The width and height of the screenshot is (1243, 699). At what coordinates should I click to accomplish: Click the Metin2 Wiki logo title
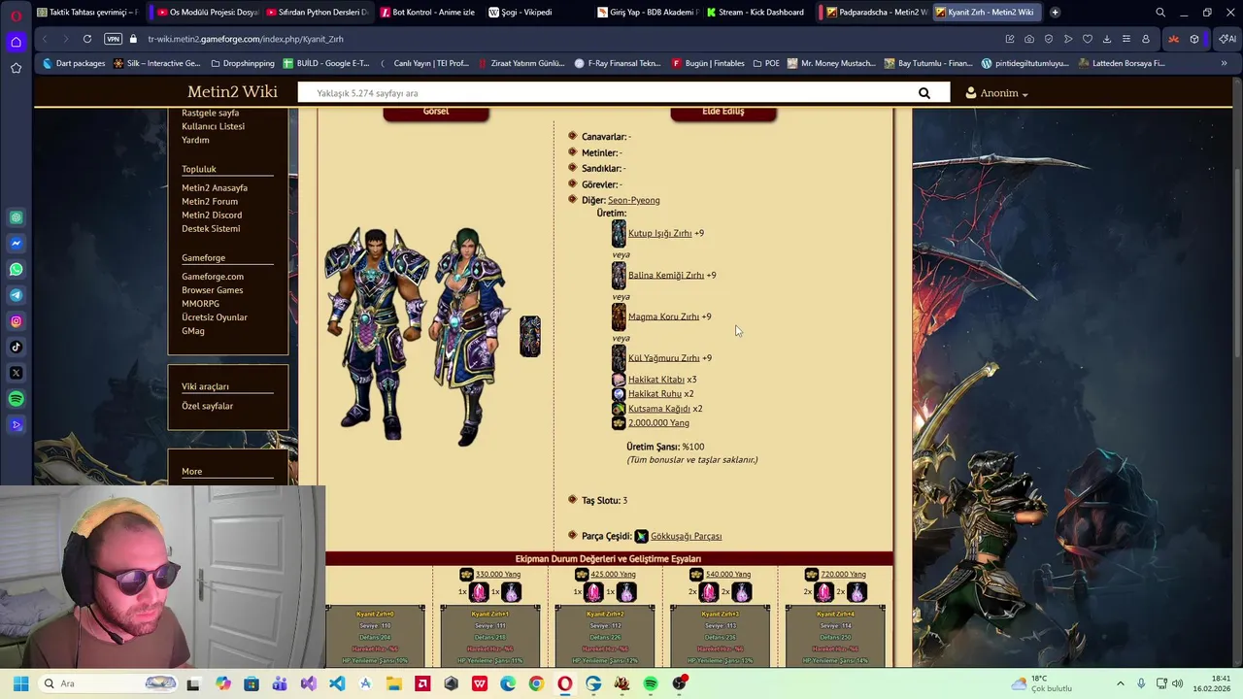coord(232,92)
